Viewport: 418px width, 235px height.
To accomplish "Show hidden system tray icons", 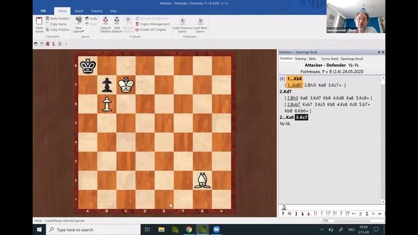I will click(x=322, y=230).
